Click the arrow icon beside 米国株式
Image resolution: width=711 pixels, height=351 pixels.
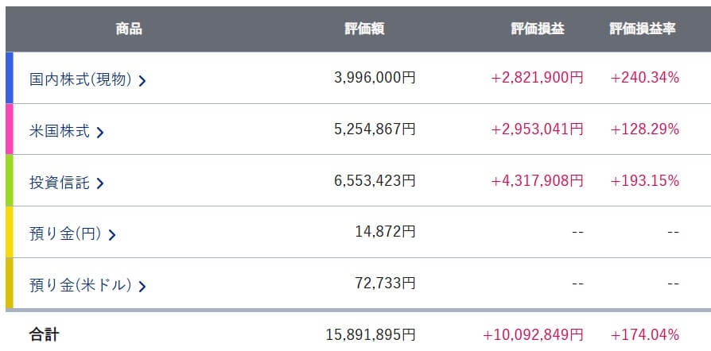click(x=100, y=133)
